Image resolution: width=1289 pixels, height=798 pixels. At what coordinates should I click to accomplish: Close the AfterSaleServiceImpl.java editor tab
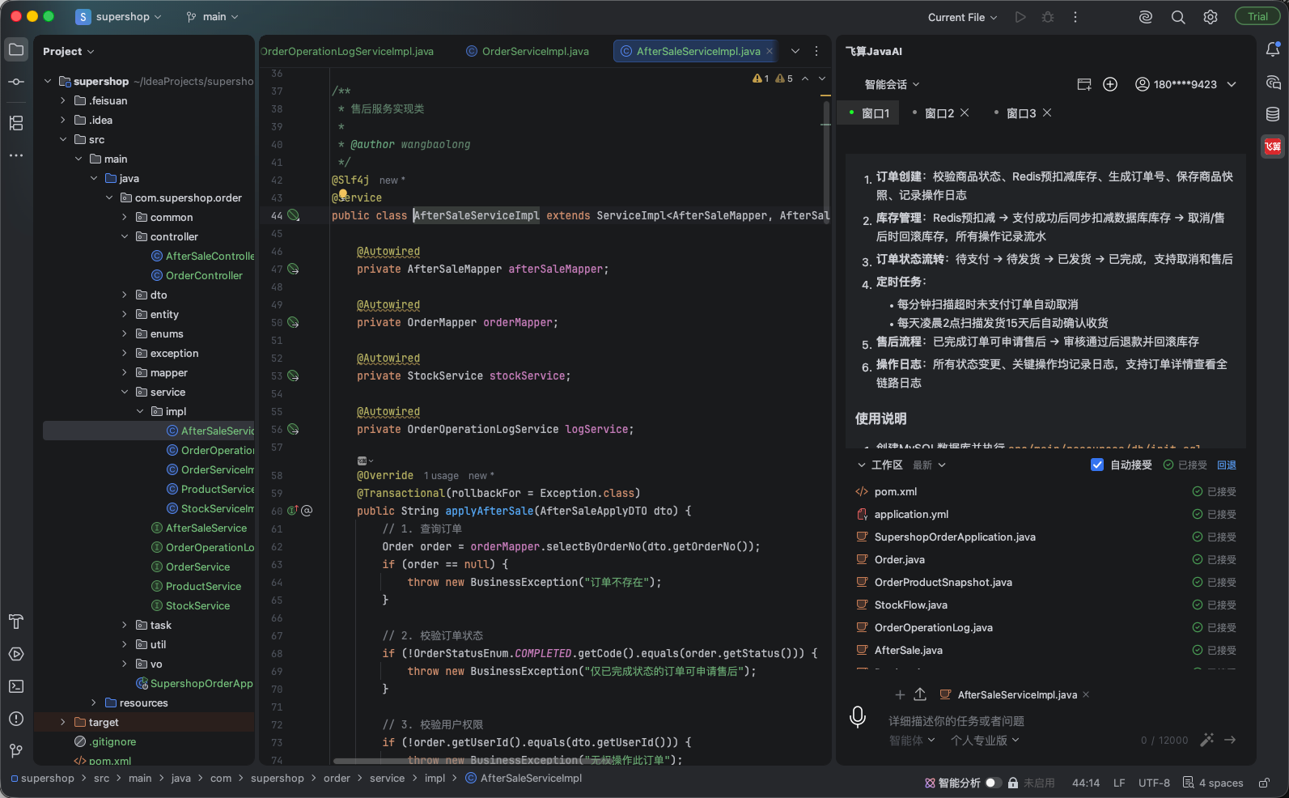(770, 51)
